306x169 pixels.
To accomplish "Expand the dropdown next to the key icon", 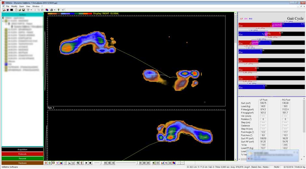I will [x=31, y=10].
